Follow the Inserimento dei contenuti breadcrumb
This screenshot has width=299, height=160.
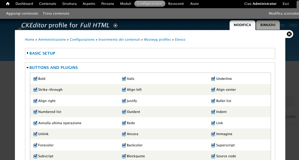point(119,39)
